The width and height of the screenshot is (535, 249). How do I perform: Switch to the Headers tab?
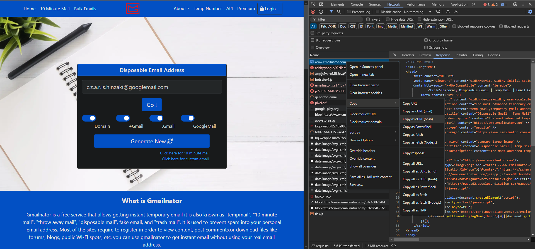[x=408, y=55]
